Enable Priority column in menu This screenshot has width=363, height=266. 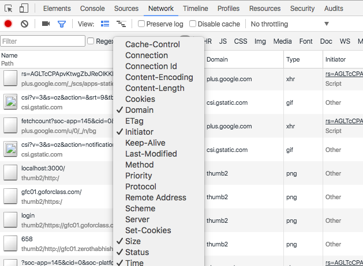(159, 176)
